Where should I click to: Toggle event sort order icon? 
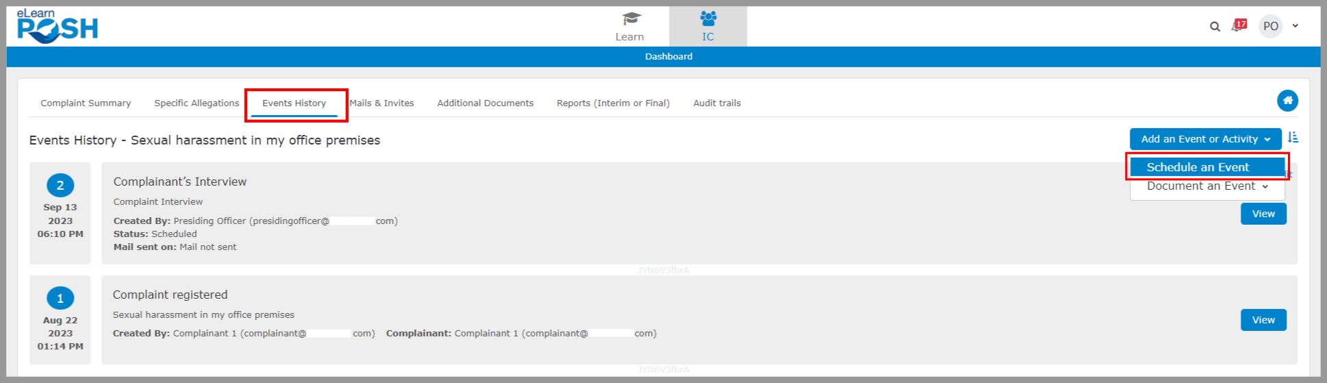point(1293,138)
